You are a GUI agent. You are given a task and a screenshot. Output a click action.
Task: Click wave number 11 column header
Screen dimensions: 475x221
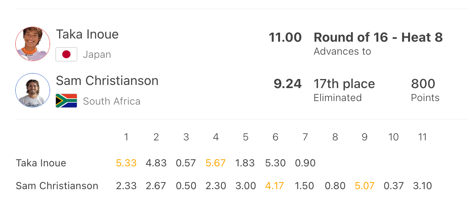point(422,137)
